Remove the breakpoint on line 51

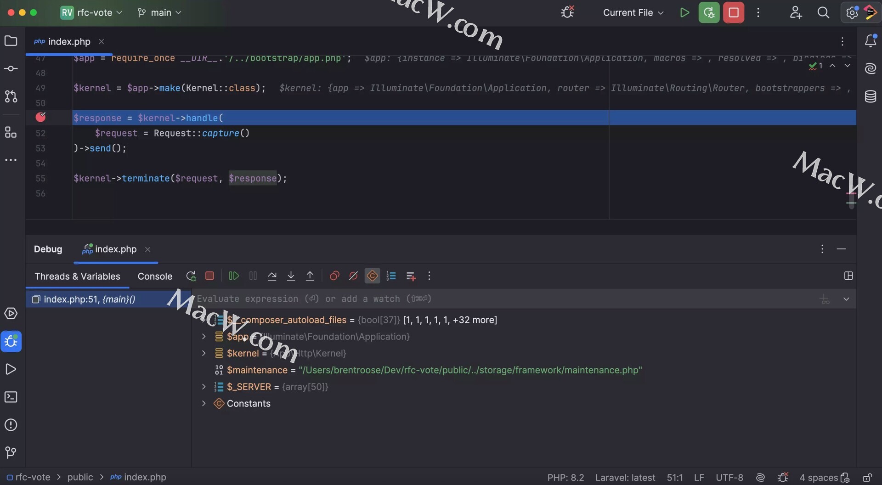click(40, 118)
